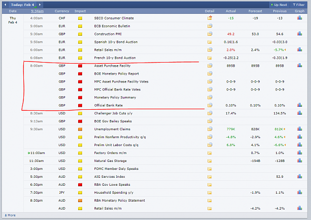
Task: Select the BOE Monetary Policy Report event
Action: pyautogui.click(x=116, y=73)
